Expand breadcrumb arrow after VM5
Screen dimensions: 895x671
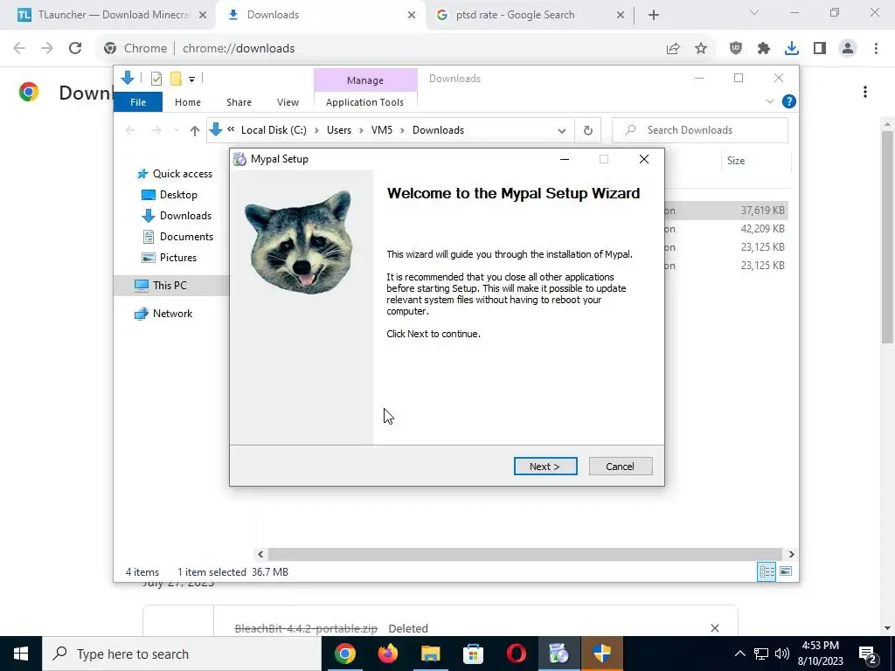coord(402,131)
